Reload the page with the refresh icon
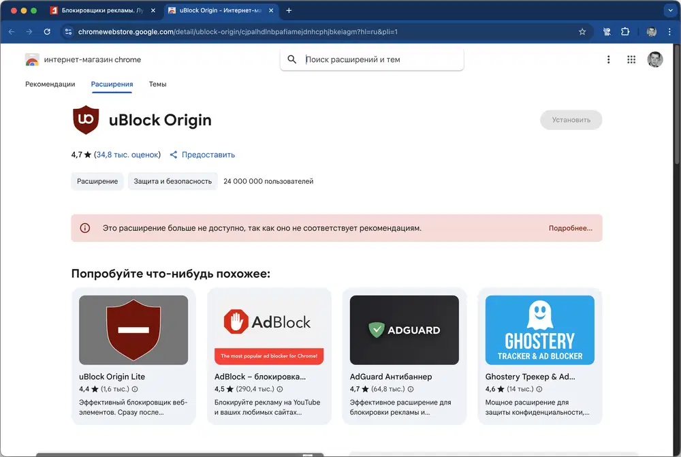The height and width of the screenshot is (457, 681). click(47, 32)
